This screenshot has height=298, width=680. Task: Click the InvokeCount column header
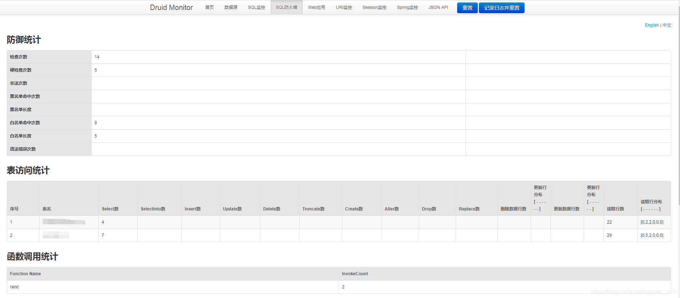click(355, 274)
